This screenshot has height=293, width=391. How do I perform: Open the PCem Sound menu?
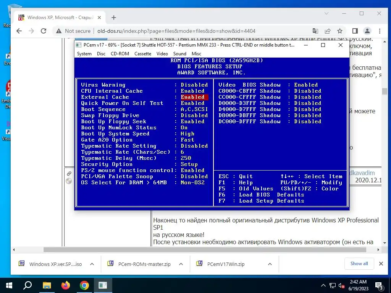coord(180,53)
